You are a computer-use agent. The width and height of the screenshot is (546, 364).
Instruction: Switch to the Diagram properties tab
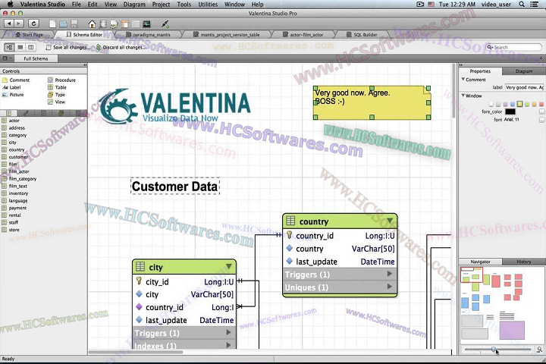pyautogui.click(x=524, y=71)
